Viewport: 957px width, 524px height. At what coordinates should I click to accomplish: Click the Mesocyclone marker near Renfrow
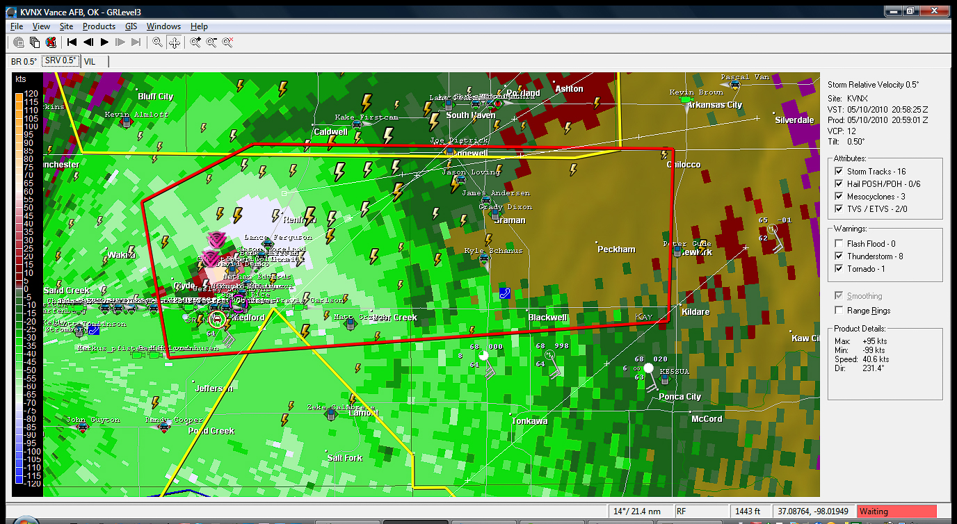tap(216, 240)
